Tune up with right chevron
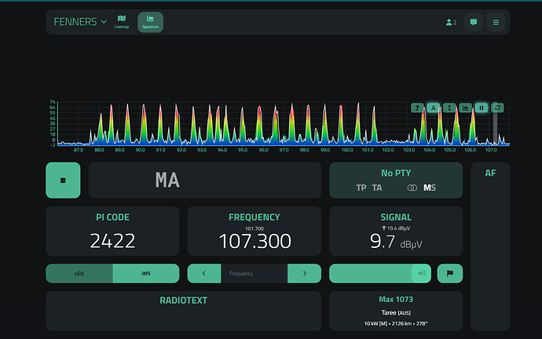Screen dimensions: 542x339 point(304,273)
